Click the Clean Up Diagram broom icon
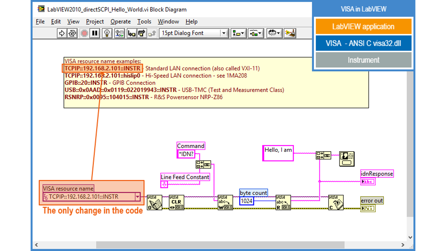 (290, 33)
